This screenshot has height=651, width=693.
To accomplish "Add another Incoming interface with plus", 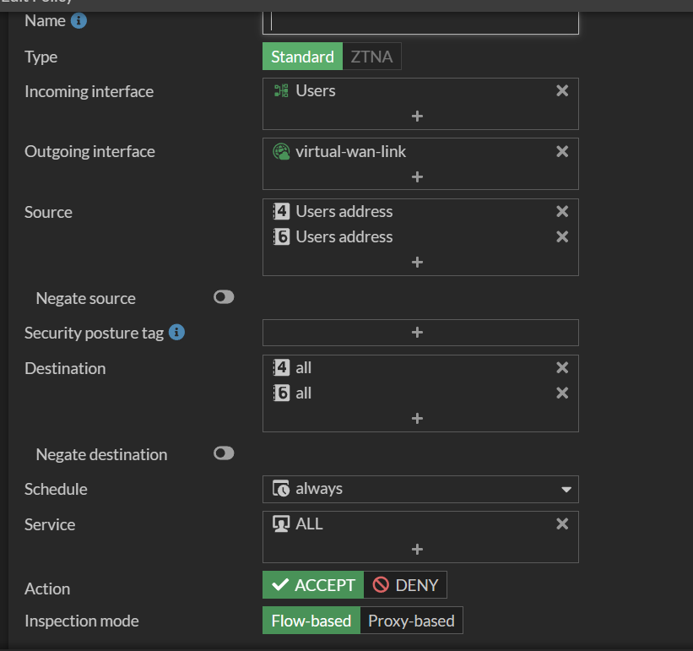I will pyautogui.click(x=417, y=116).
